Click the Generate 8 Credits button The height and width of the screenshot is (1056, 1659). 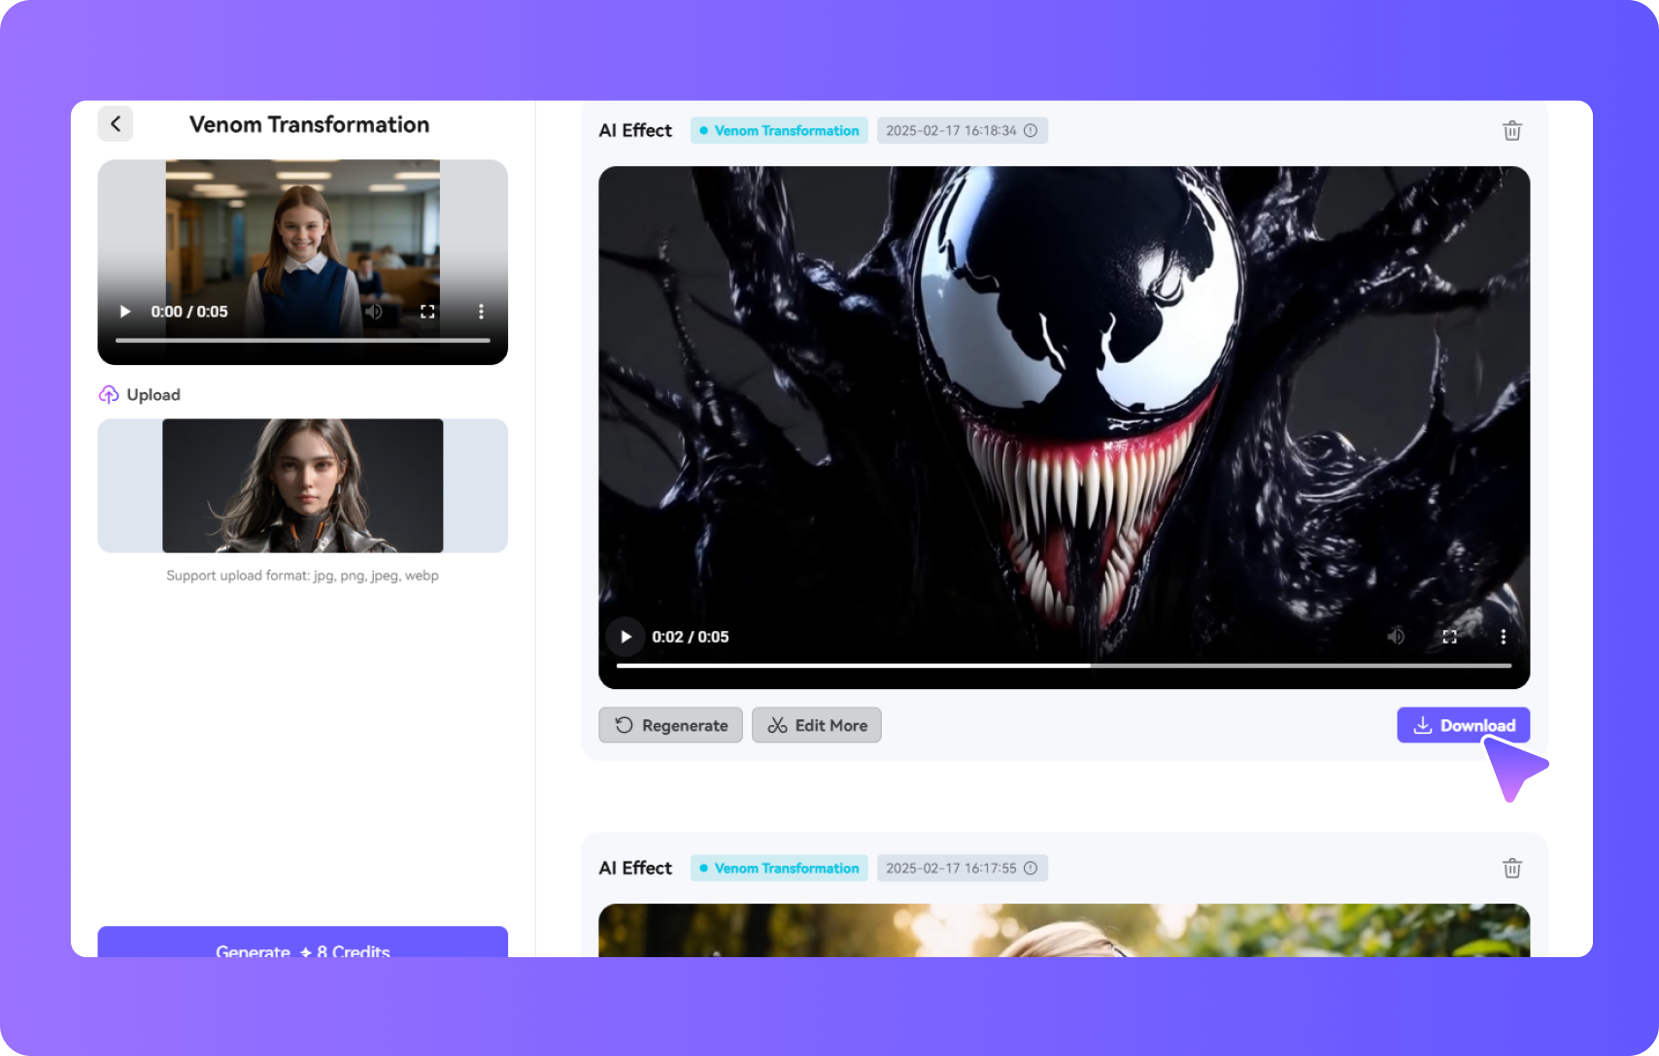click(303, 942)
